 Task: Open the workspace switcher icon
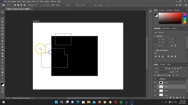tap(180, 5)
